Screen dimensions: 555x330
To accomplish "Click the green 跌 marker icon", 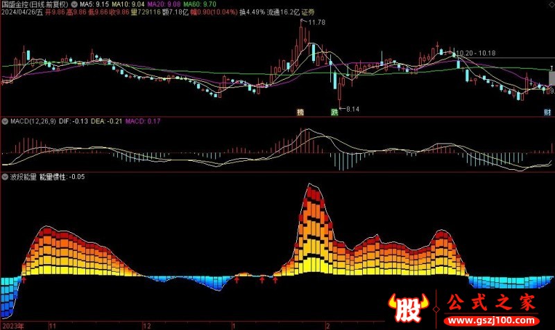I will point(334,111).
